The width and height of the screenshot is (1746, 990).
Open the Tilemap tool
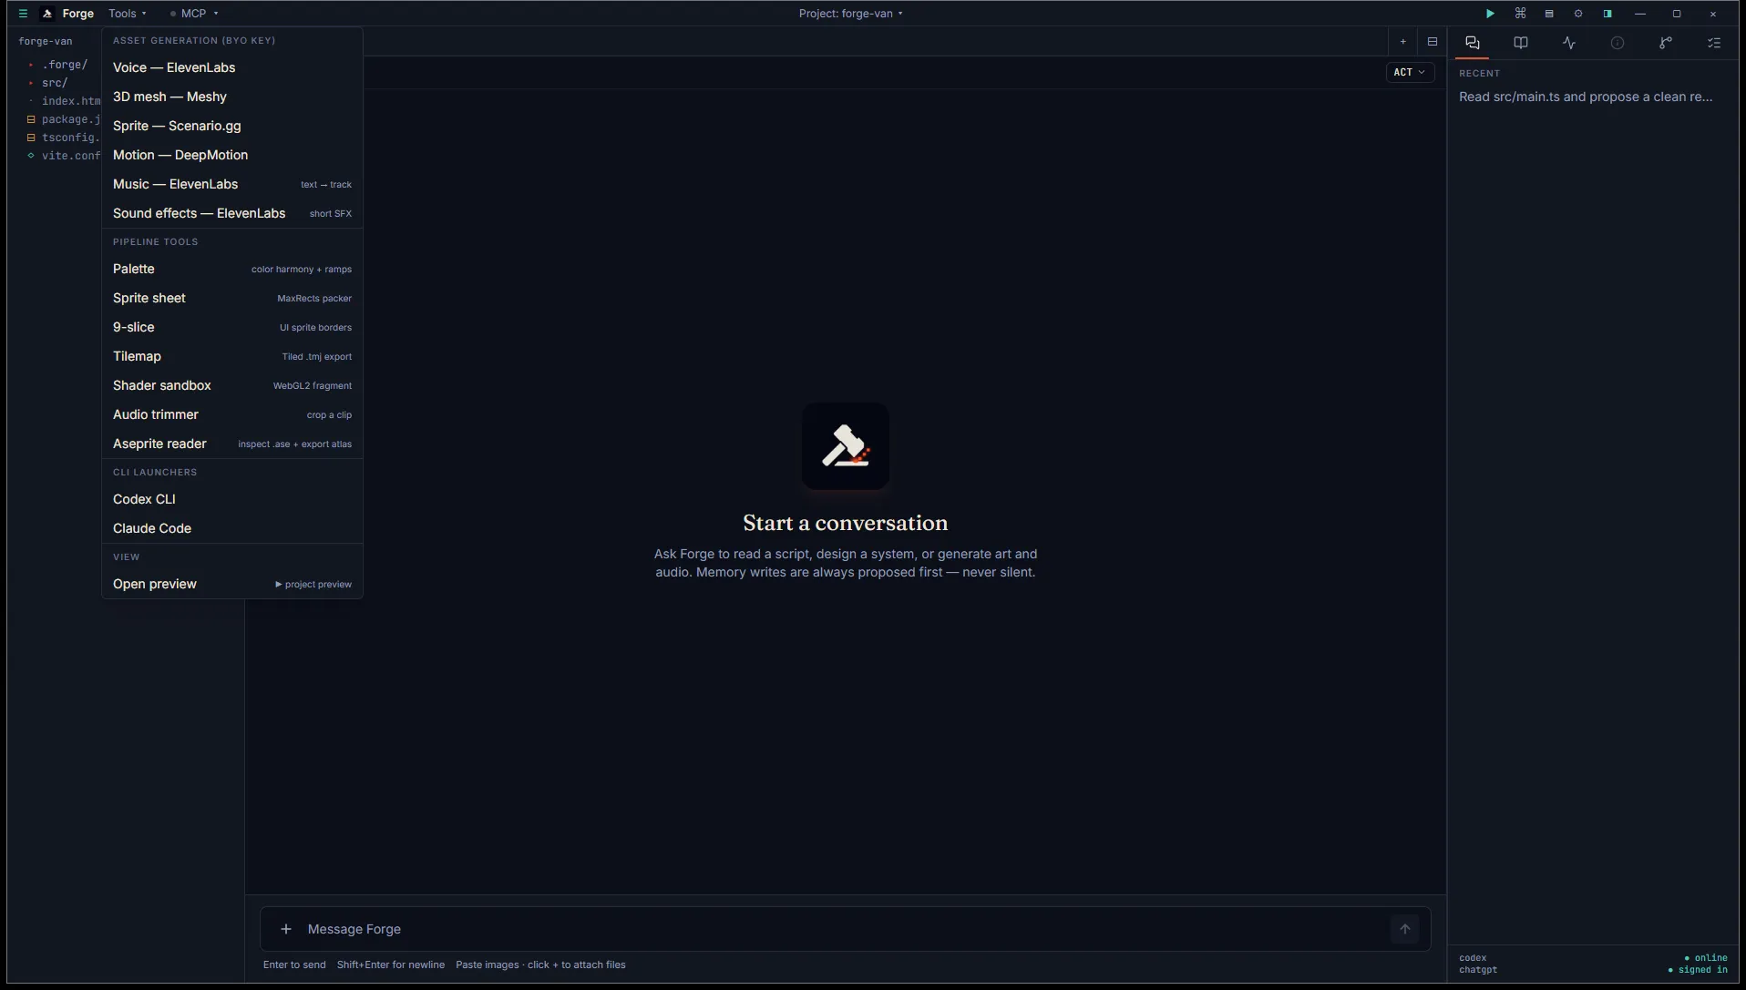pos(232,356)
